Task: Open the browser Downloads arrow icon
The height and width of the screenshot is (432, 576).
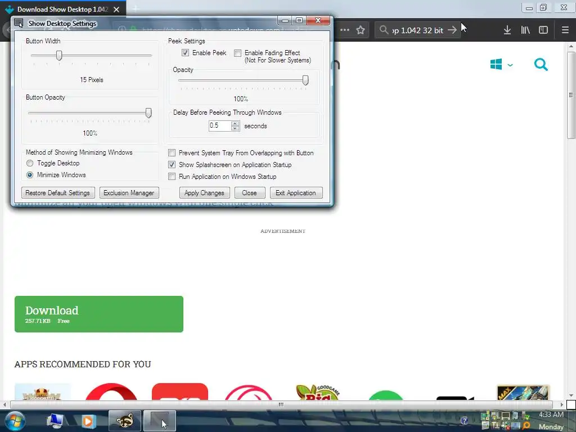Action: point(507,30)
